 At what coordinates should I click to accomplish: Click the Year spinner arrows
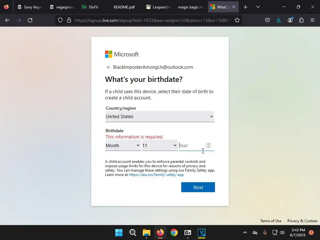[208, 145]
